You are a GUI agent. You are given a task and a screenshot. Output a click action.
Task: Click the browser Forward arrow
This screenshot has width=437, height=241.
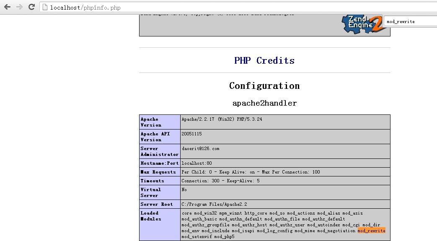coord(19,7)
